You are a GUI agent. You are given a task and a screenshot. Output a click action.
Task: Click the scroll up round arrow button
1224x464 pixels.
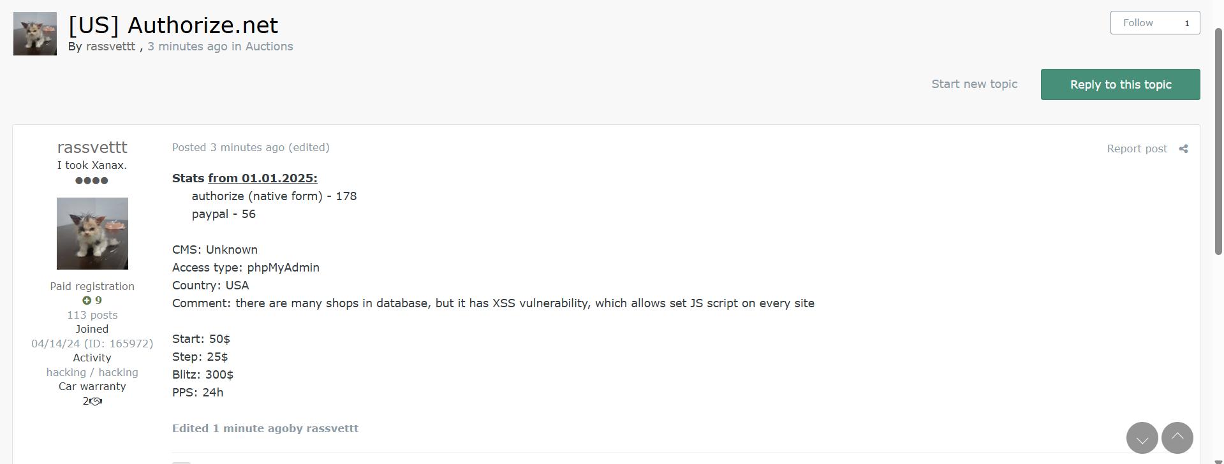(1177, 438)
